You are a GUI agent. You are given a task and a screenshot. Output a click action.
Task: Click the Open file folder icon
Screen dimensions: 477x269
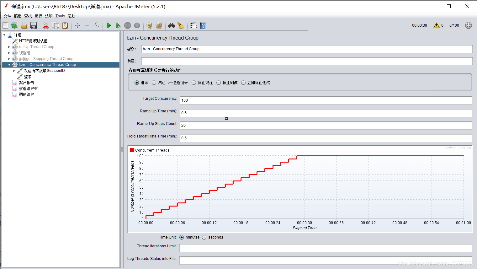[24, 26]
